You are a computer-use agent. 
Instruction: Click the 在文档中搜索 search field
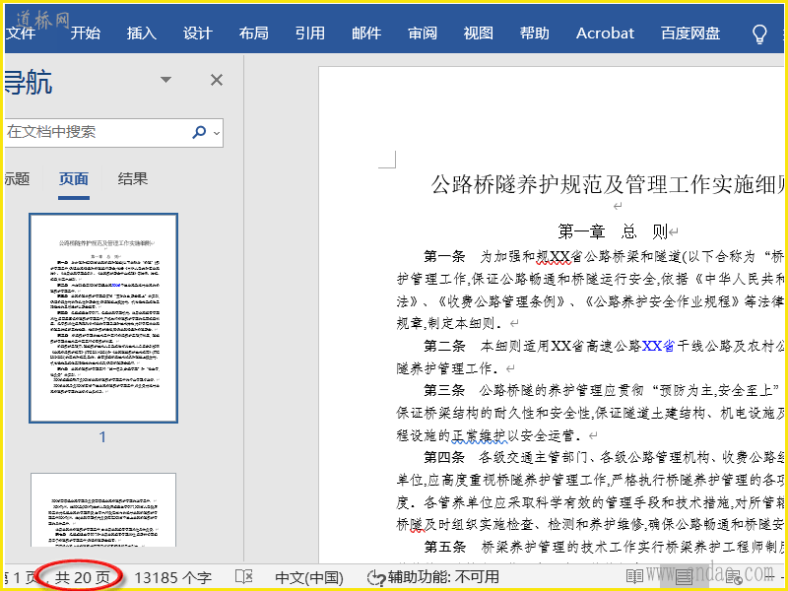[x=94, y=132]
